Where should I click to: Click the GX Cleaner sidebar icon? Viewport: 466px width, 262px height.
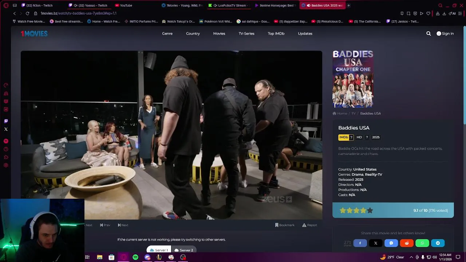pyautogui.click(x=6, y=94)
